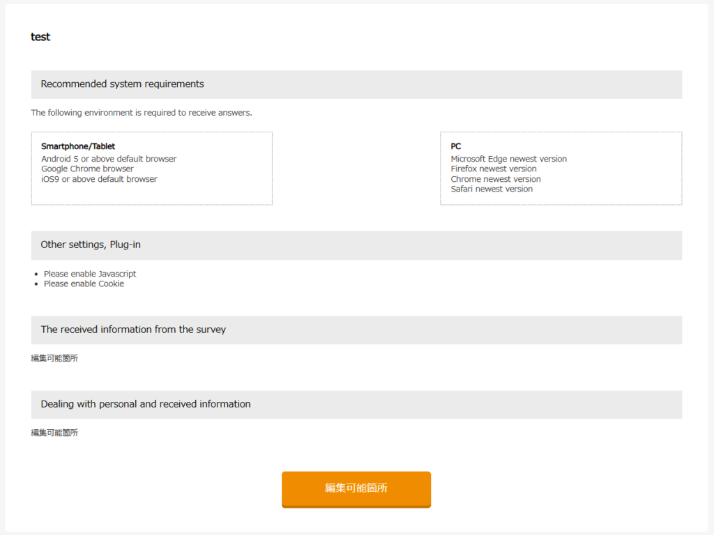The image size is (714, 535).
Task: Click the 'following environment is required' sentence
Action: click(x=142, y=113)
